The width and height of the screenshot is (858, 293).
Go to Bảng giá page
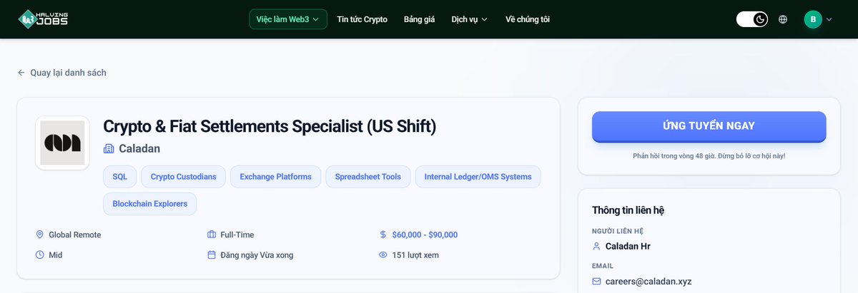click(x=419, y=19)
